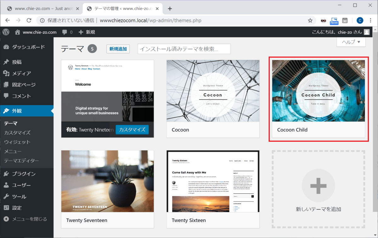Collapse sidebar with メニューを閉じる

(x=27, y=219)
